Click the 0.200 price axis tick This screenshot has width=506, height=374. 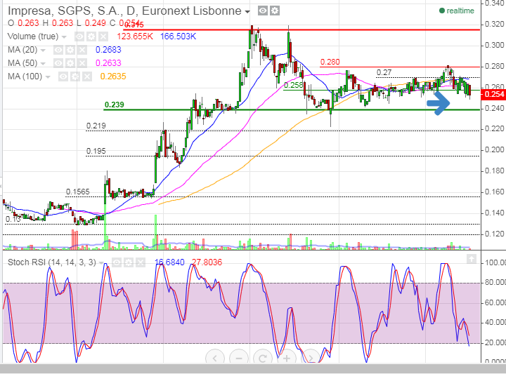pos(493,149)
